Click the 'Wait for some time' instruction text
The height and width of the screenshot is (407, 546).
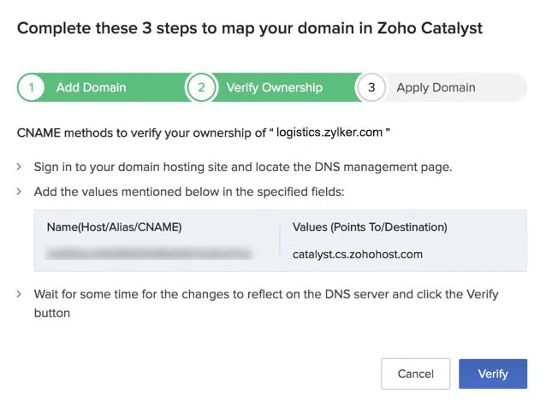pos(266,304)
